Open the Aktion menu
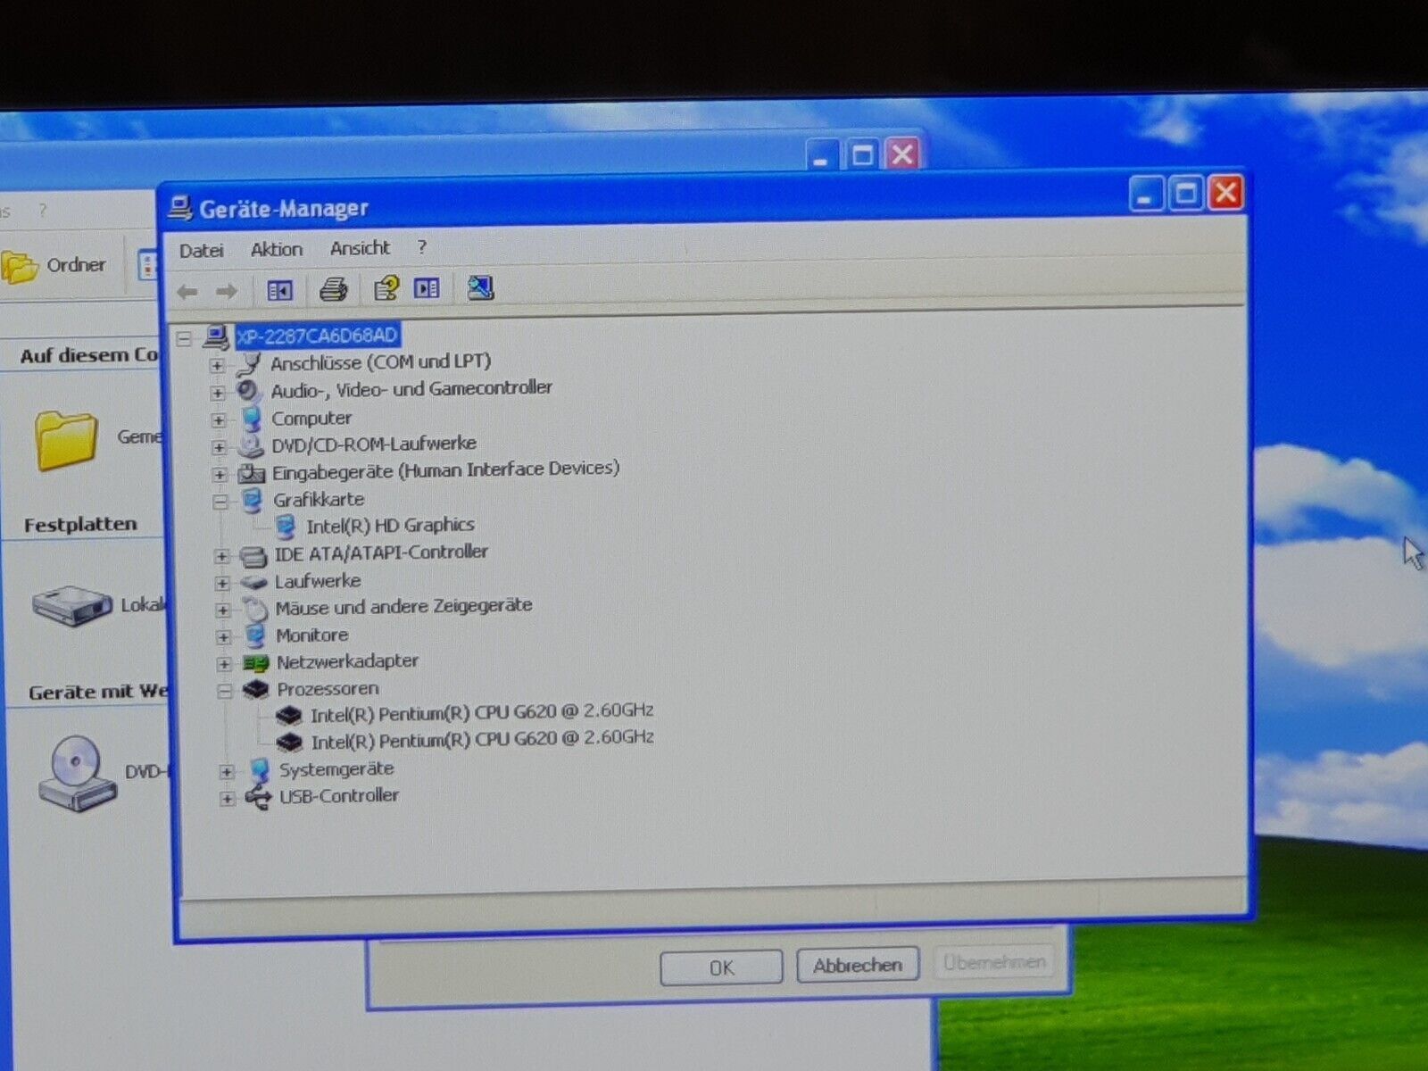 pos(276,250)
